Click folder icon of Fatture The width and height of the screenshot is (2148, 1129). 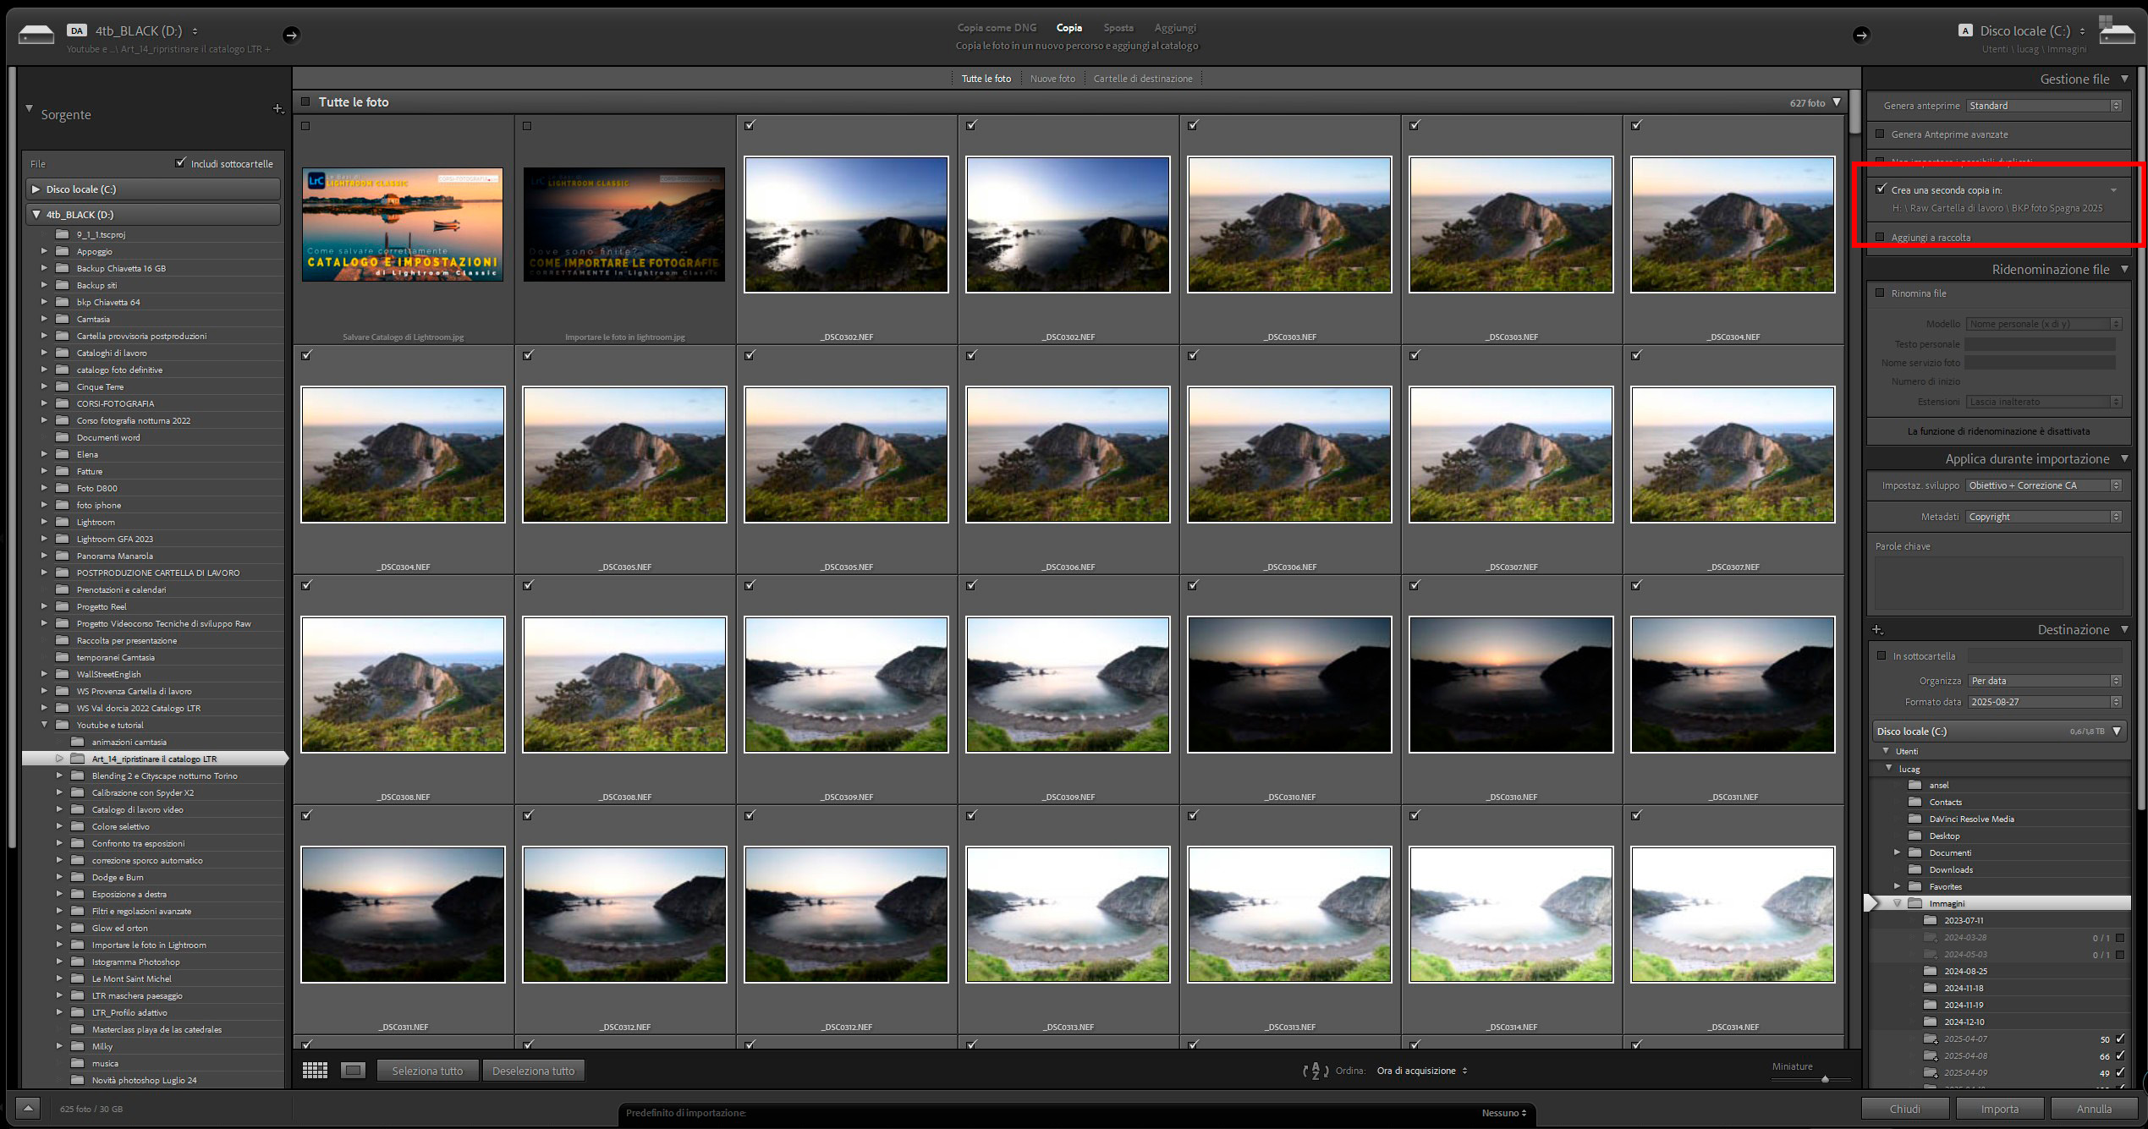pyautogui.click(x=62, y=471)
